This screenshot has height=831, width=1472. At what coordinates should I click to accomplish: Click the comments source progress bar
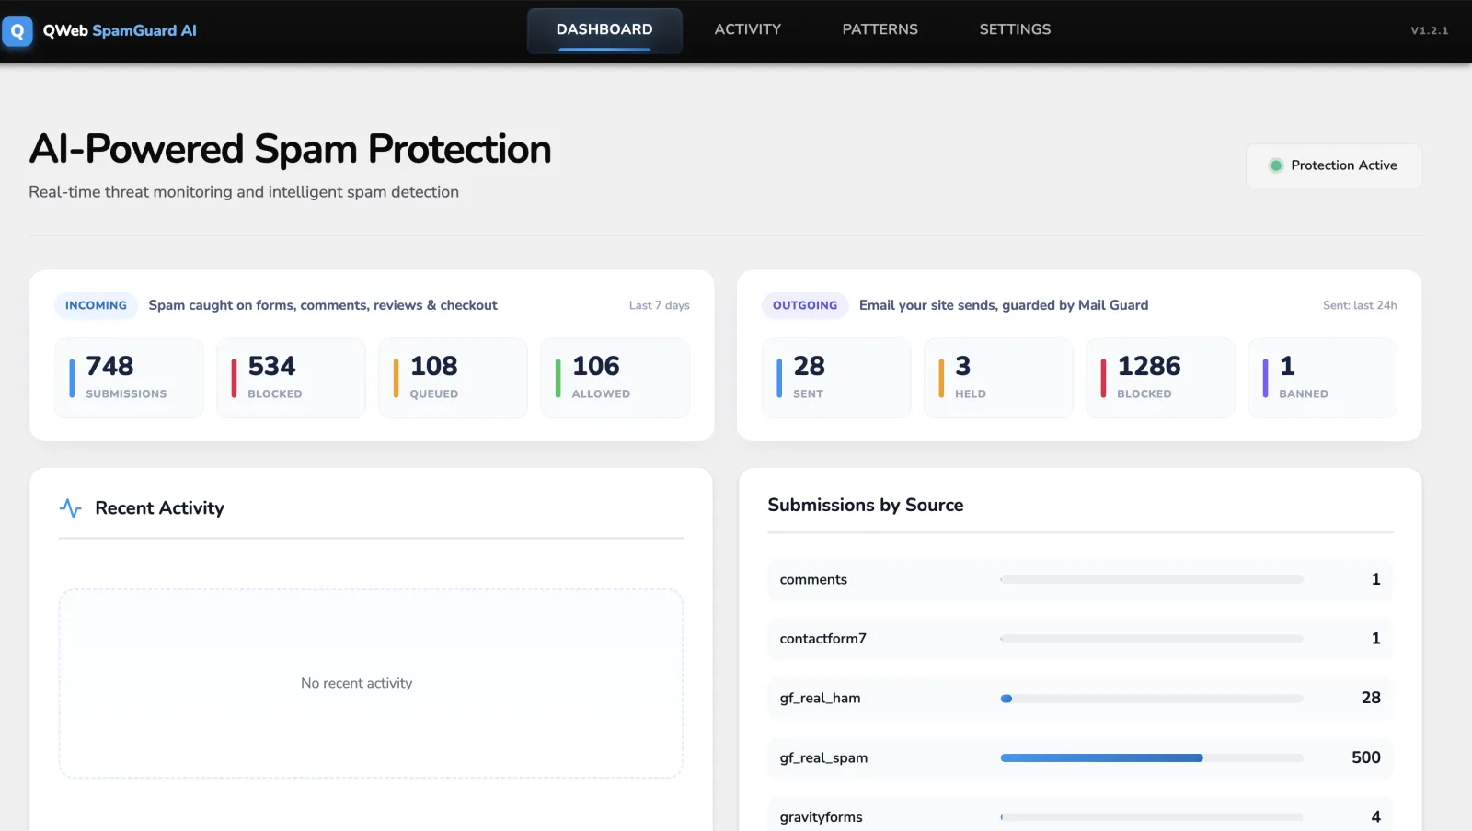(1152, 580)
